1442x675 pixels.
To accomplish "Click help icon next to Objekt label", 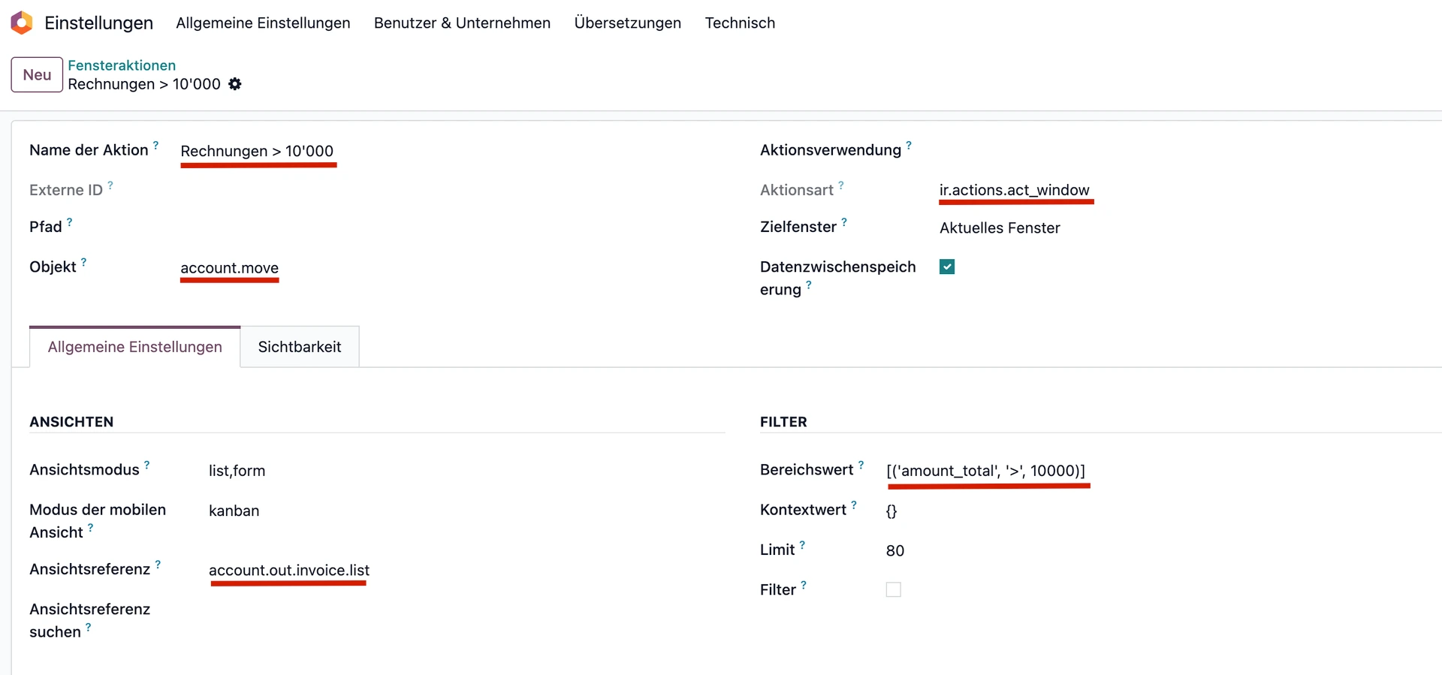I will tap(83, 262).
